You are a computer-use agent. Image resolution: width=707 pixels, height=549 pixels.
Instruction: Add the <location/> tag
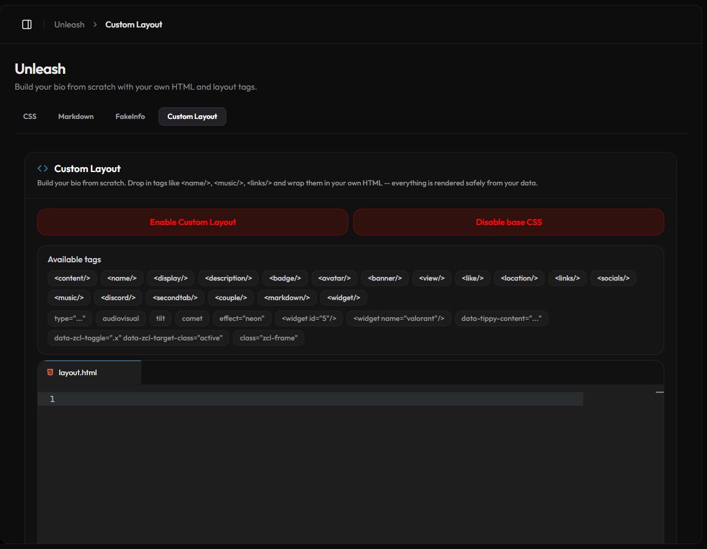click(x=519, y=278)
